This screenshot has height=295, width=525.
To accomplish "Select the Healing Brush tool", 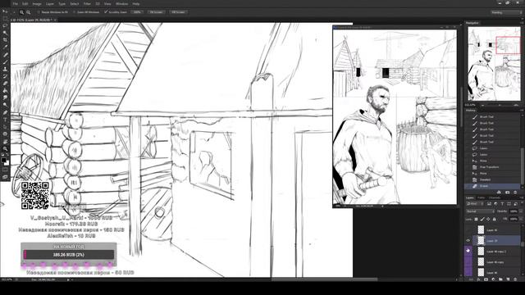I will coord(5,55).
